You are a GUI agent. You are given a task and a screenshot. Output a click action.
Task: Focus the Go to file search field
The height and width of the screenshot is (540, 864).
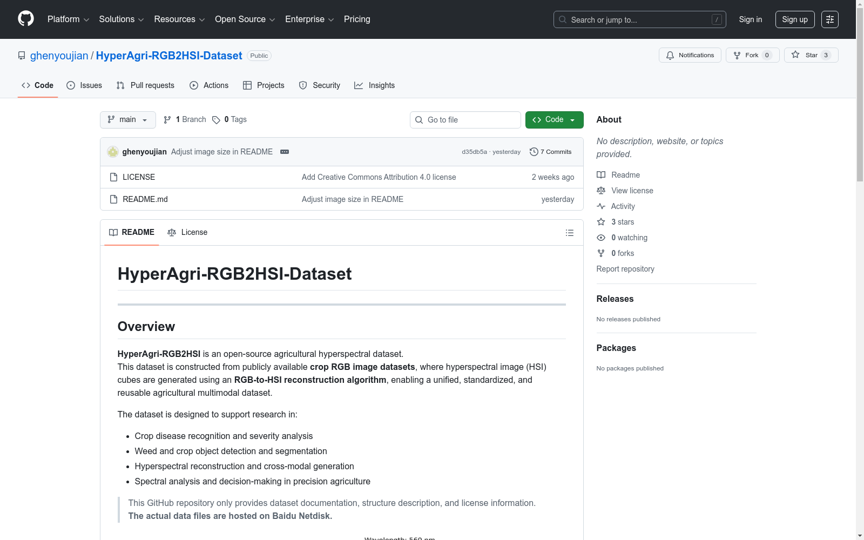coord(465,120)
